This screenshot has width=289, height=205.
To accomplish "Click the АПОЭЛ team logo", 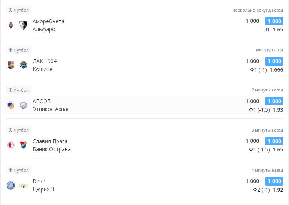I will click(10, 105).
